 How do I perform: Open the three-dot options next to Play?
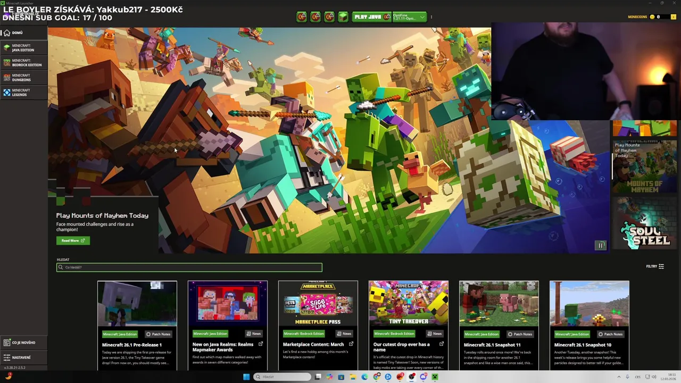(x=431, y=17)
